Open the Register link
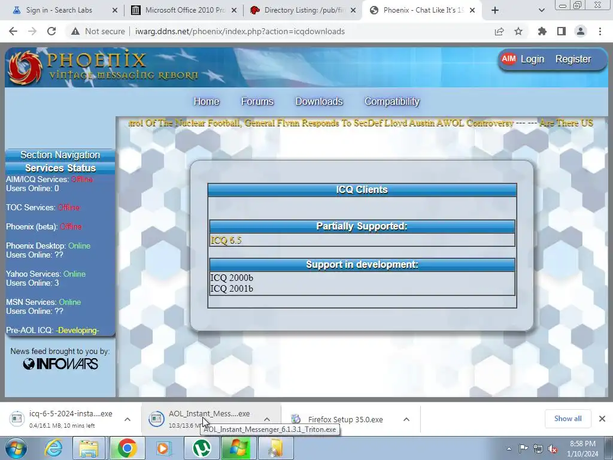The width and height of the screenshot is (613, 460). pos(573,59)
